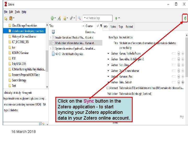
Task: Switch to the Info tab
Action: (105, 26)
